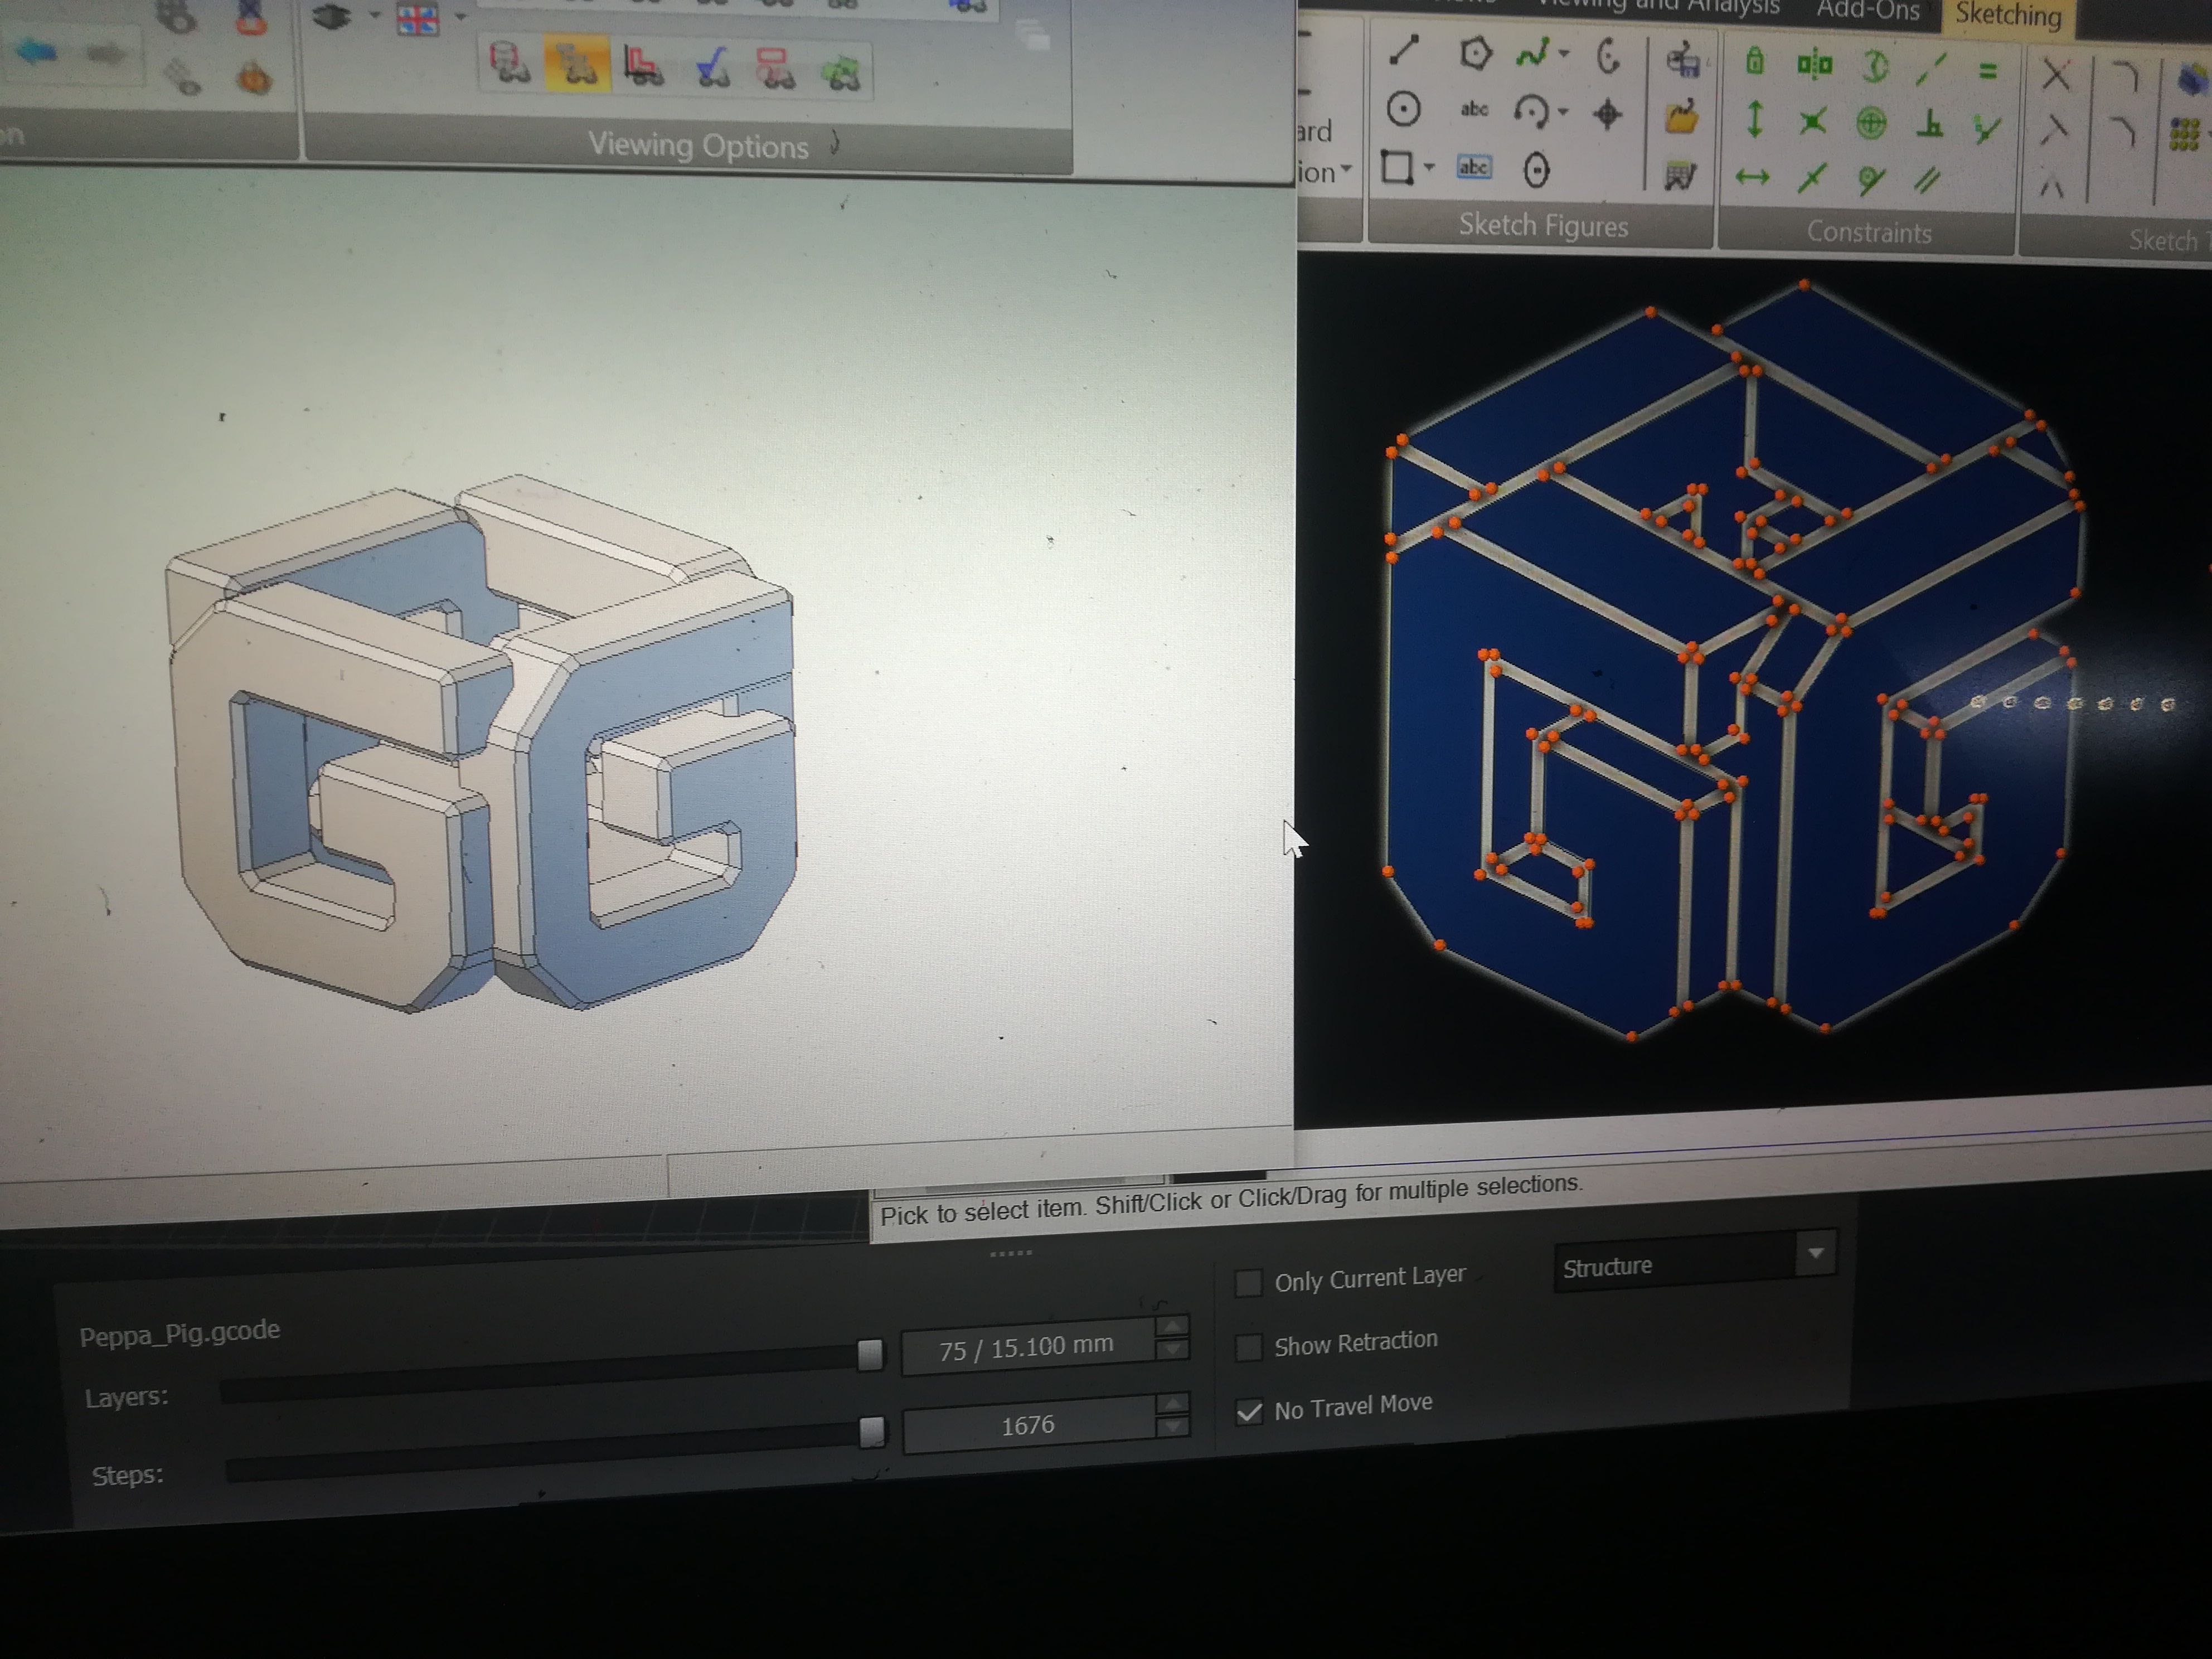Click the Layers slider handle

[x=870, y=1354]
